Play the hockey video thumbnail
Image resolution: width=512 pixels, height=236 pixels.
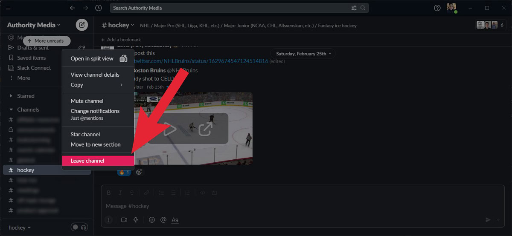tap(170, 129)
